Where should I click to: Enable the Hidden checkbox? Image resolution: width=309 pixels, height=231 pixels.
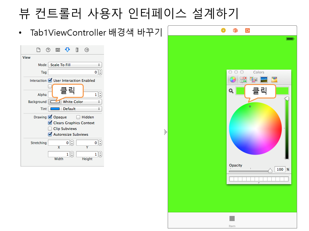[78, 117]
